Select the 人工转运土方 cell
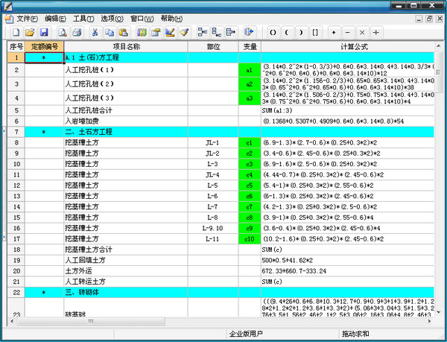The height and width of the screenshot is (342, 447). 126,282
